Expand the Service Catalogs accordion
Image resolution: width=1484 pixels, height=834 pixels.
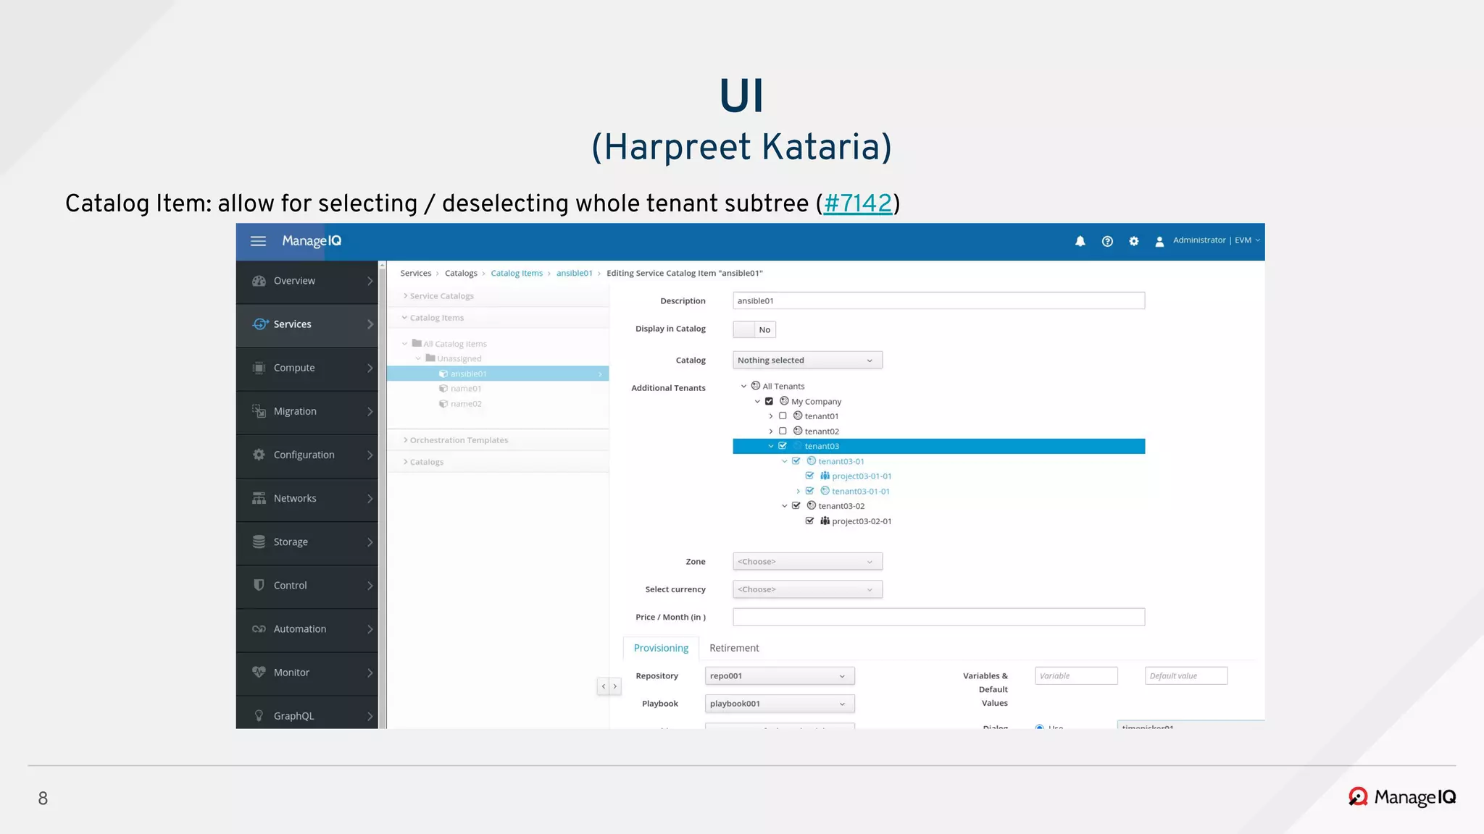[498, 295]
